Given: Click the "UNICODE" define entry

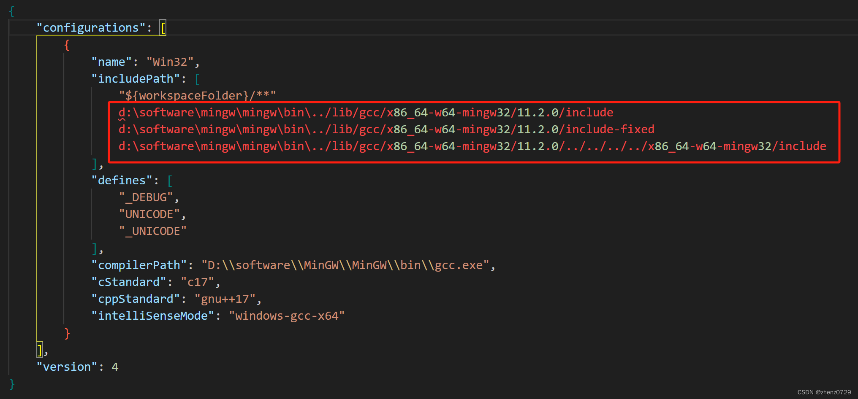Looking at the screenshot, I should [149, 214].
